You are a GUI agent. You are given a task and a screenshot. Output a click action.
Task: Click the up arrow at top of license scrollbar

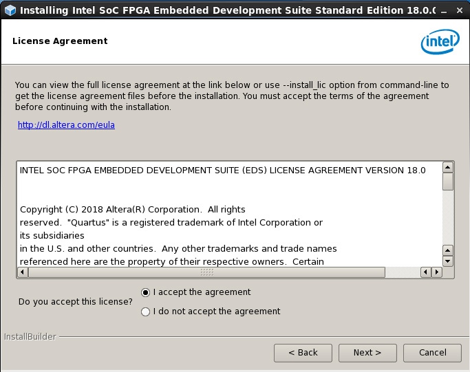(448, 167)
